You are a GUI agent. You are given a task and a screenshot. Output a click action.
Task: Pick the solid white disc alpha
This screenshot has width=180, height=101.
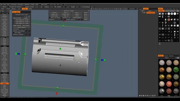(175, 14)
